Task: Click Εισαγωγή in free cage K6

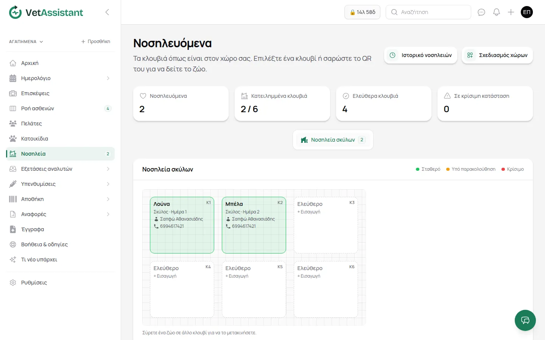Action: point(309,276)
